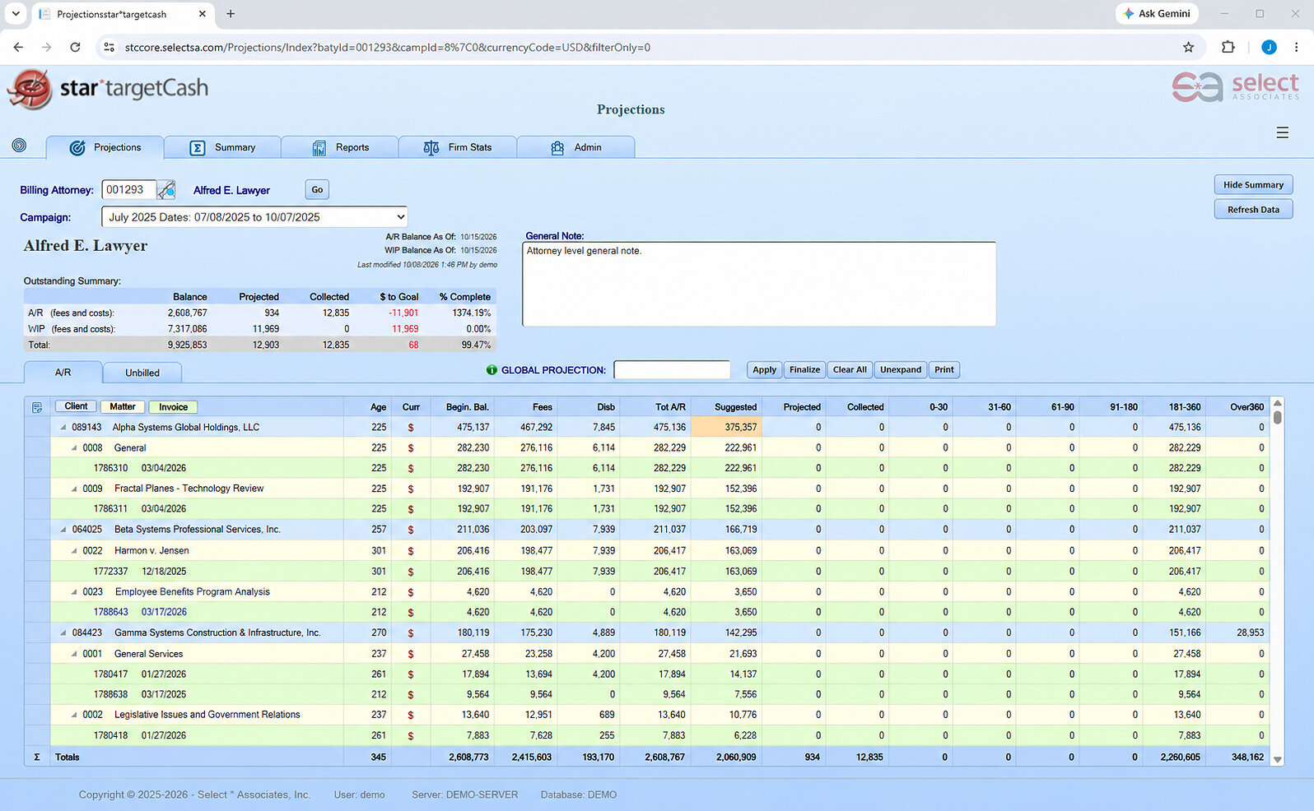Open the Chrome profile avatar

point(1269,47)
